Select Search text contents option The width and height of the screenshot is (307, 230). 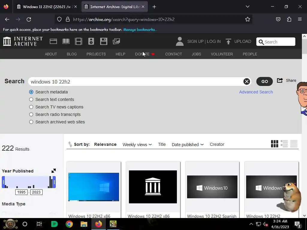click(31, 99)
